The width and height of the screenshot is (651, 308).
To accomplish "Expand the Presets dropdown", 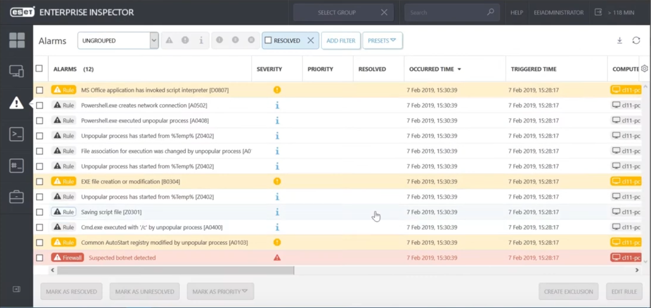I will pos(382,41).
